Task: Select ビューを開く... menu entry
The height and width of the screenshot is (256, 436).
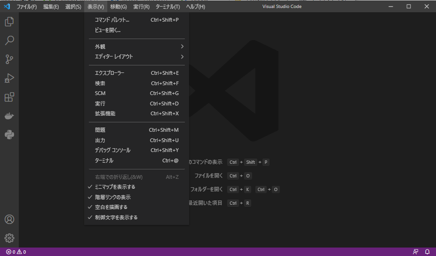Action: [136, 30]
